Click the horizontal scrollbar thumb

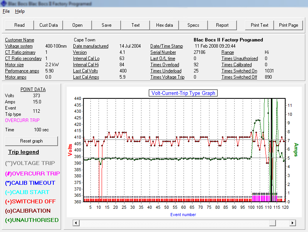(272, 223)
